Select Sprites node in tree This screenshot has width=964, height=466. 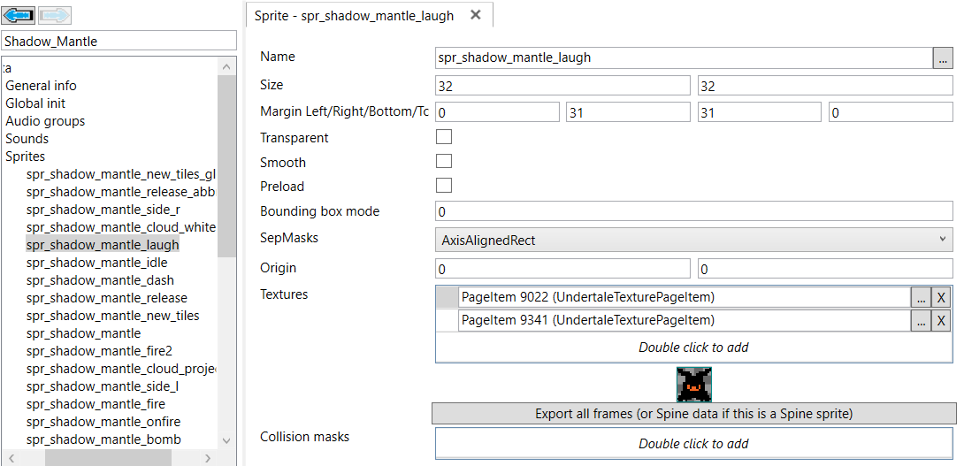click(x=26, y=157)
